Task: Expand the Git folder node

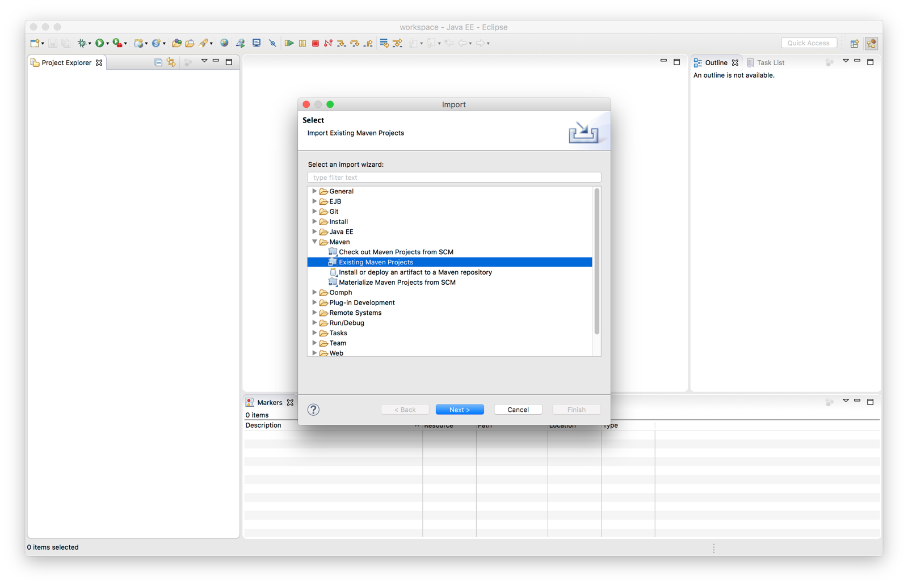Action: pos(314,212)
